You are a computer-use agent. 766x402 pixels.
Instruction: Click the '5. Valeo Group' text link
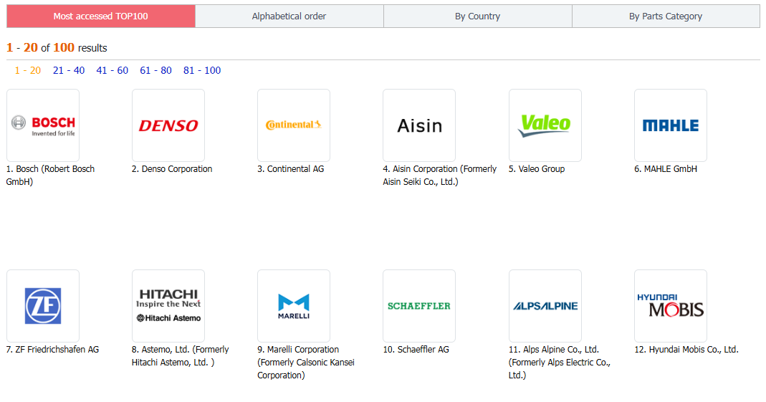tap(537, 169)
